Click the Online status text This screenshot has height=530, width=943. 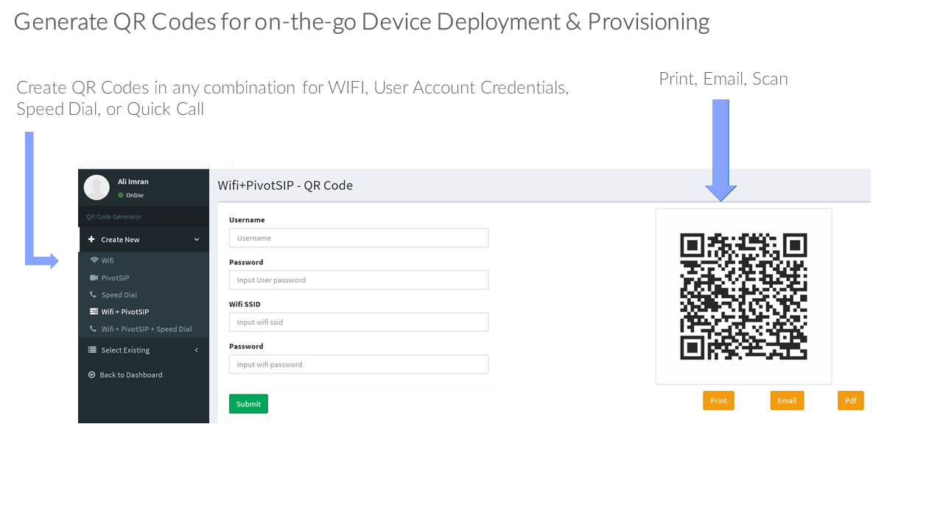click(x=135, y=195)
